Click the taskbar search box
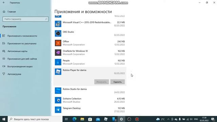Image resolution: width=217 pixels, height=122 pixels. pos(35,119)
